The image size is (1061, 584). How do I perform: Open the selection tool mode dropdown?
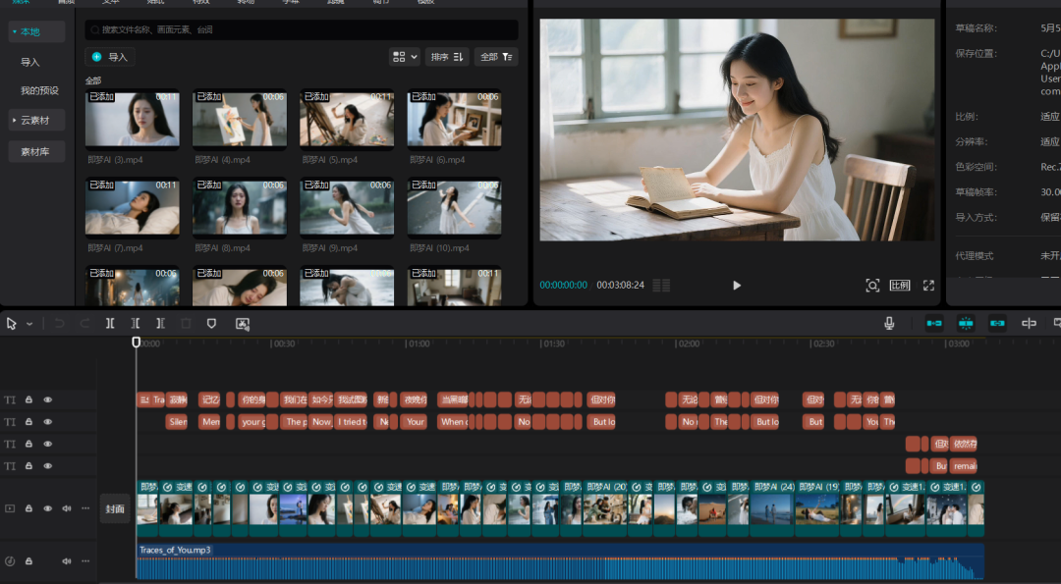pyautogui.click(x=29, y=324)
